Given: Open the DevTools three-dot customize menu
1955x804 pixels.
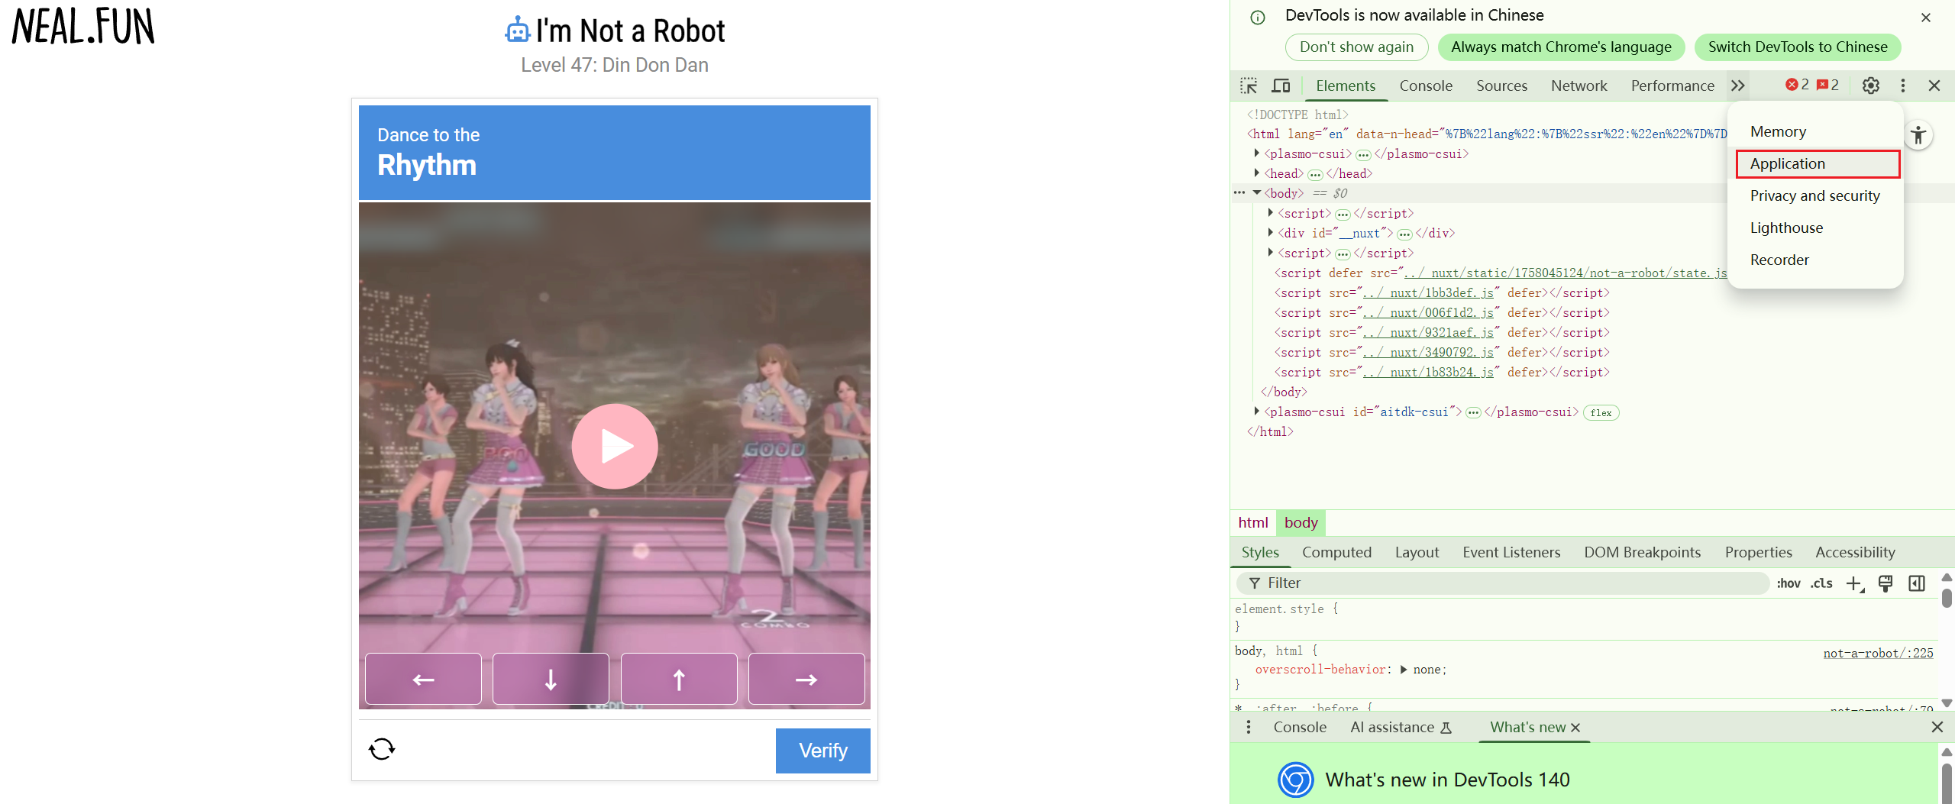Looking at the screenshot, I should [1902, 86].
